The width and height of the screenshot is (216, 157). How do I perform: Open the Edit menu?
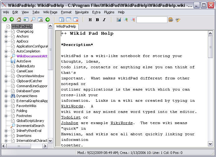[15, 12]
